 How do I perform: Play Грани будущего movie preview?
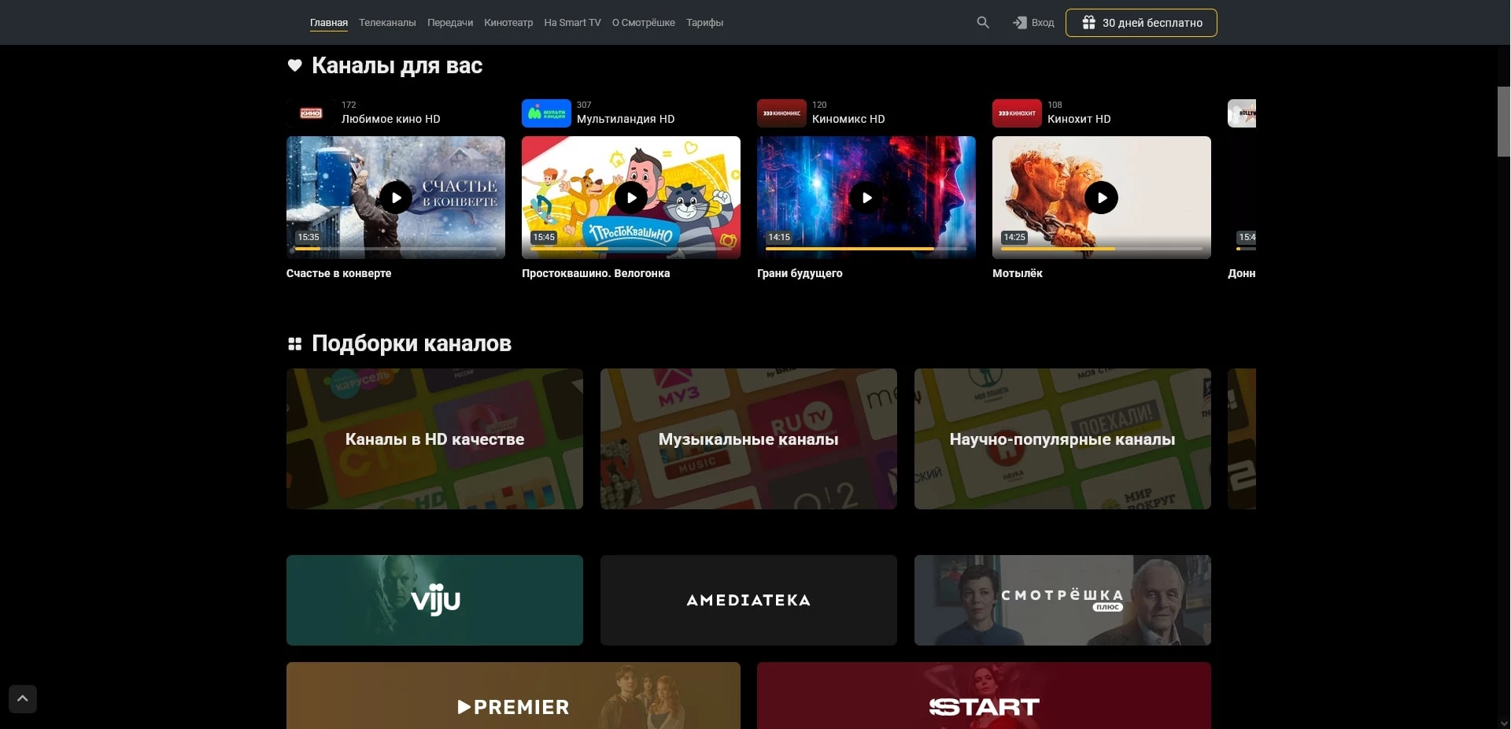(866, 198)
